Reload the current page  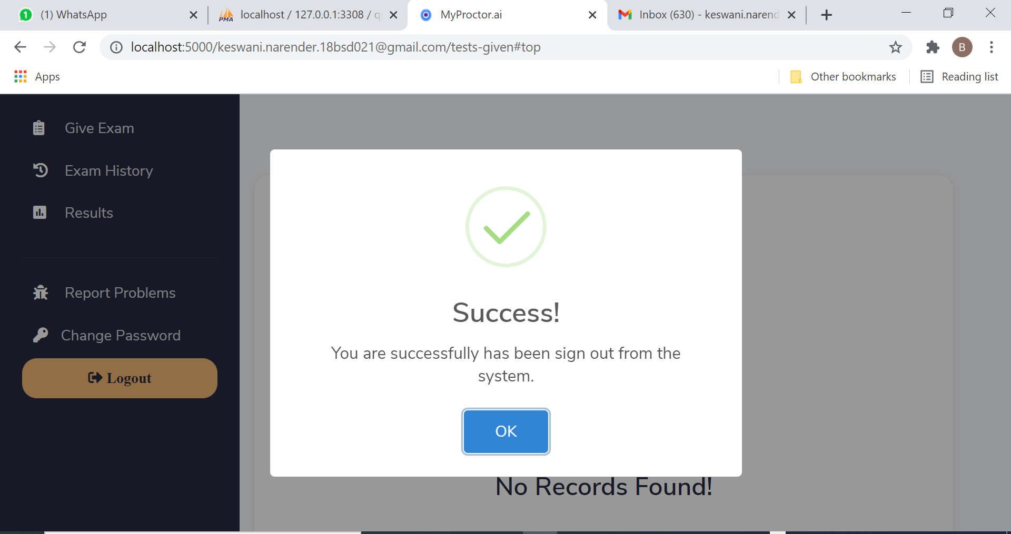(80, 47)
